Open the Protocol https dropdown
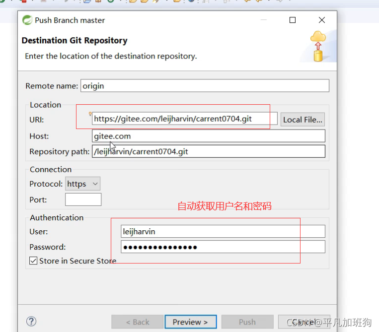The height and width of the screenshot is (332, 379). tap(82, 184)
